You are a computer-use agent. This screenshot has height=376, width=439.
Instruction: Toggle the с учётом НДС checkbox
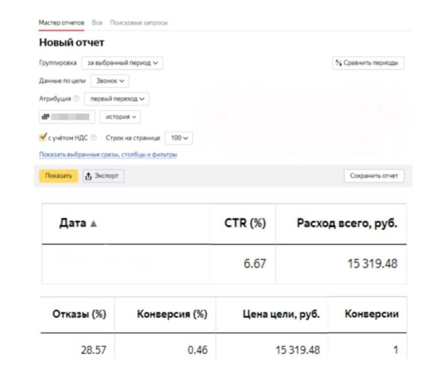42,138
